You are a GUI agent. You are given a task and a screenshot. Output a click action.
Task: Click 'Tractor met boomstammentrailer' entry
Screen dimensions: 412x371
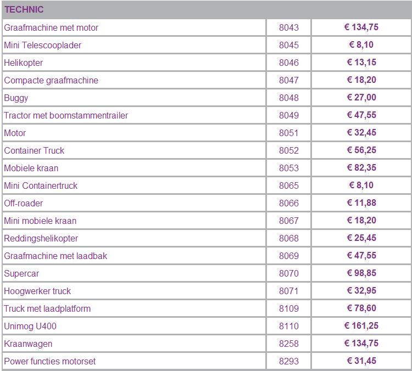[x=66, y=116]
